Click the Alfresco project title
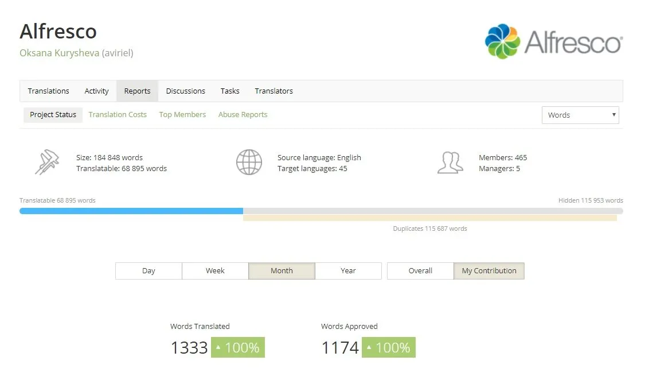Screen dimensions: 672x372 tap(58, 32)
